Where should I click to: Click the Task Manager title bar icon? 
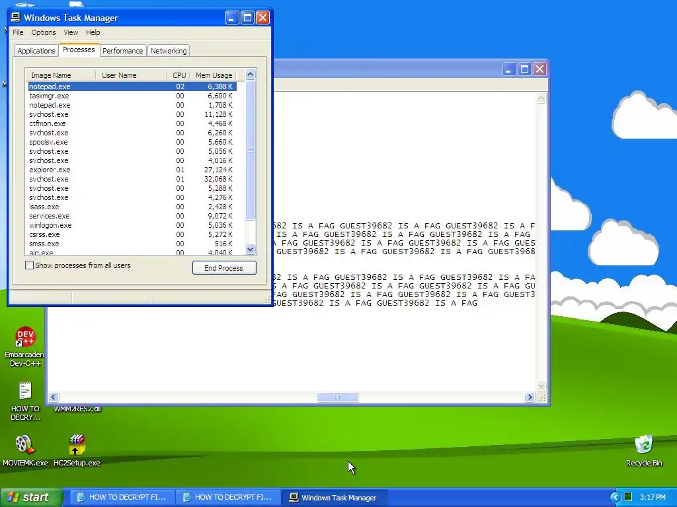[x=16, y=17]
